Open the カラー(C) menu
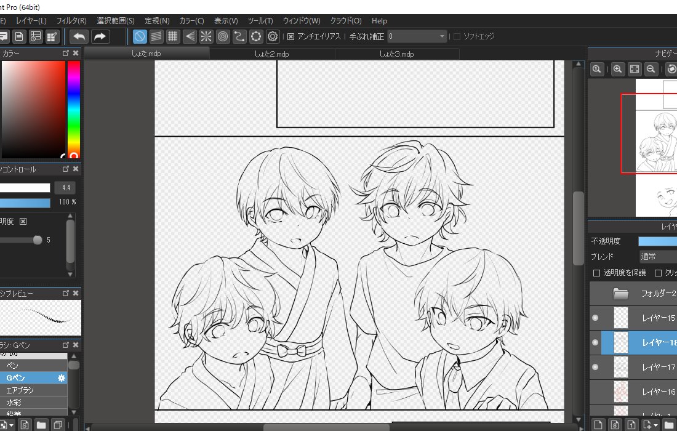This screenshot has width=677, height=431. coord(191,21)
